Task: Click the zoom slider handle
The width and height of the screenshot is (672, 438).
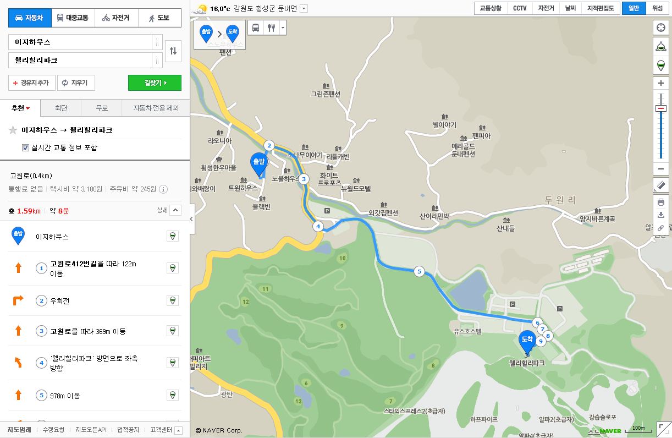Action: tap(660, 108)
